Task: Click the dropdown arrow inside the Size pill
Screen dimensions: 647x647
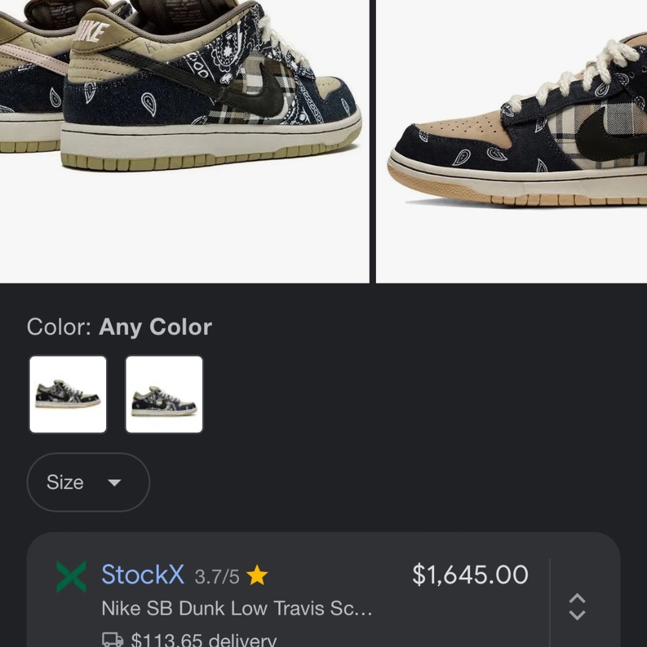Action: tap(115, 483)
